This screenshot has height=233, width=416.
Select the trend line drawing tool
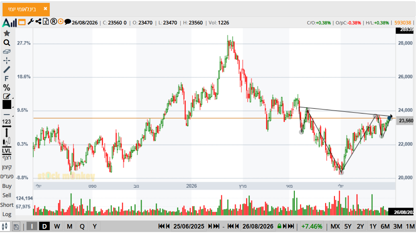coord(7,69)
